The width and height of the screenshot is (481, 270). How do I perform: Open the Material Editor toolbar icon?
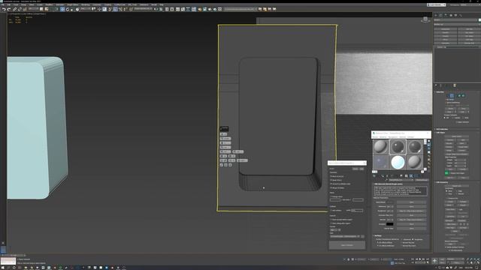click(194, 9)
